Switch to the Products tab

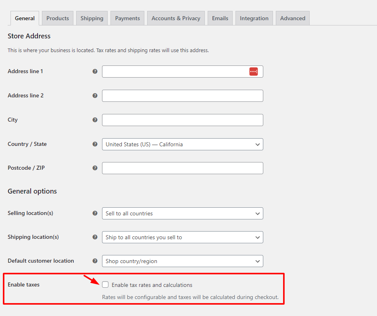pyautogui.click(x=58, y=18)
